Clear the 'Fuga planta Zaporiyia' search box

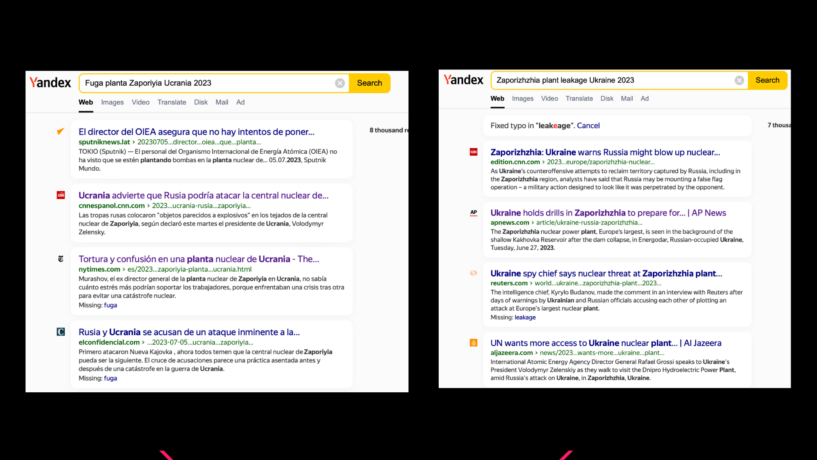coord(340,83)
